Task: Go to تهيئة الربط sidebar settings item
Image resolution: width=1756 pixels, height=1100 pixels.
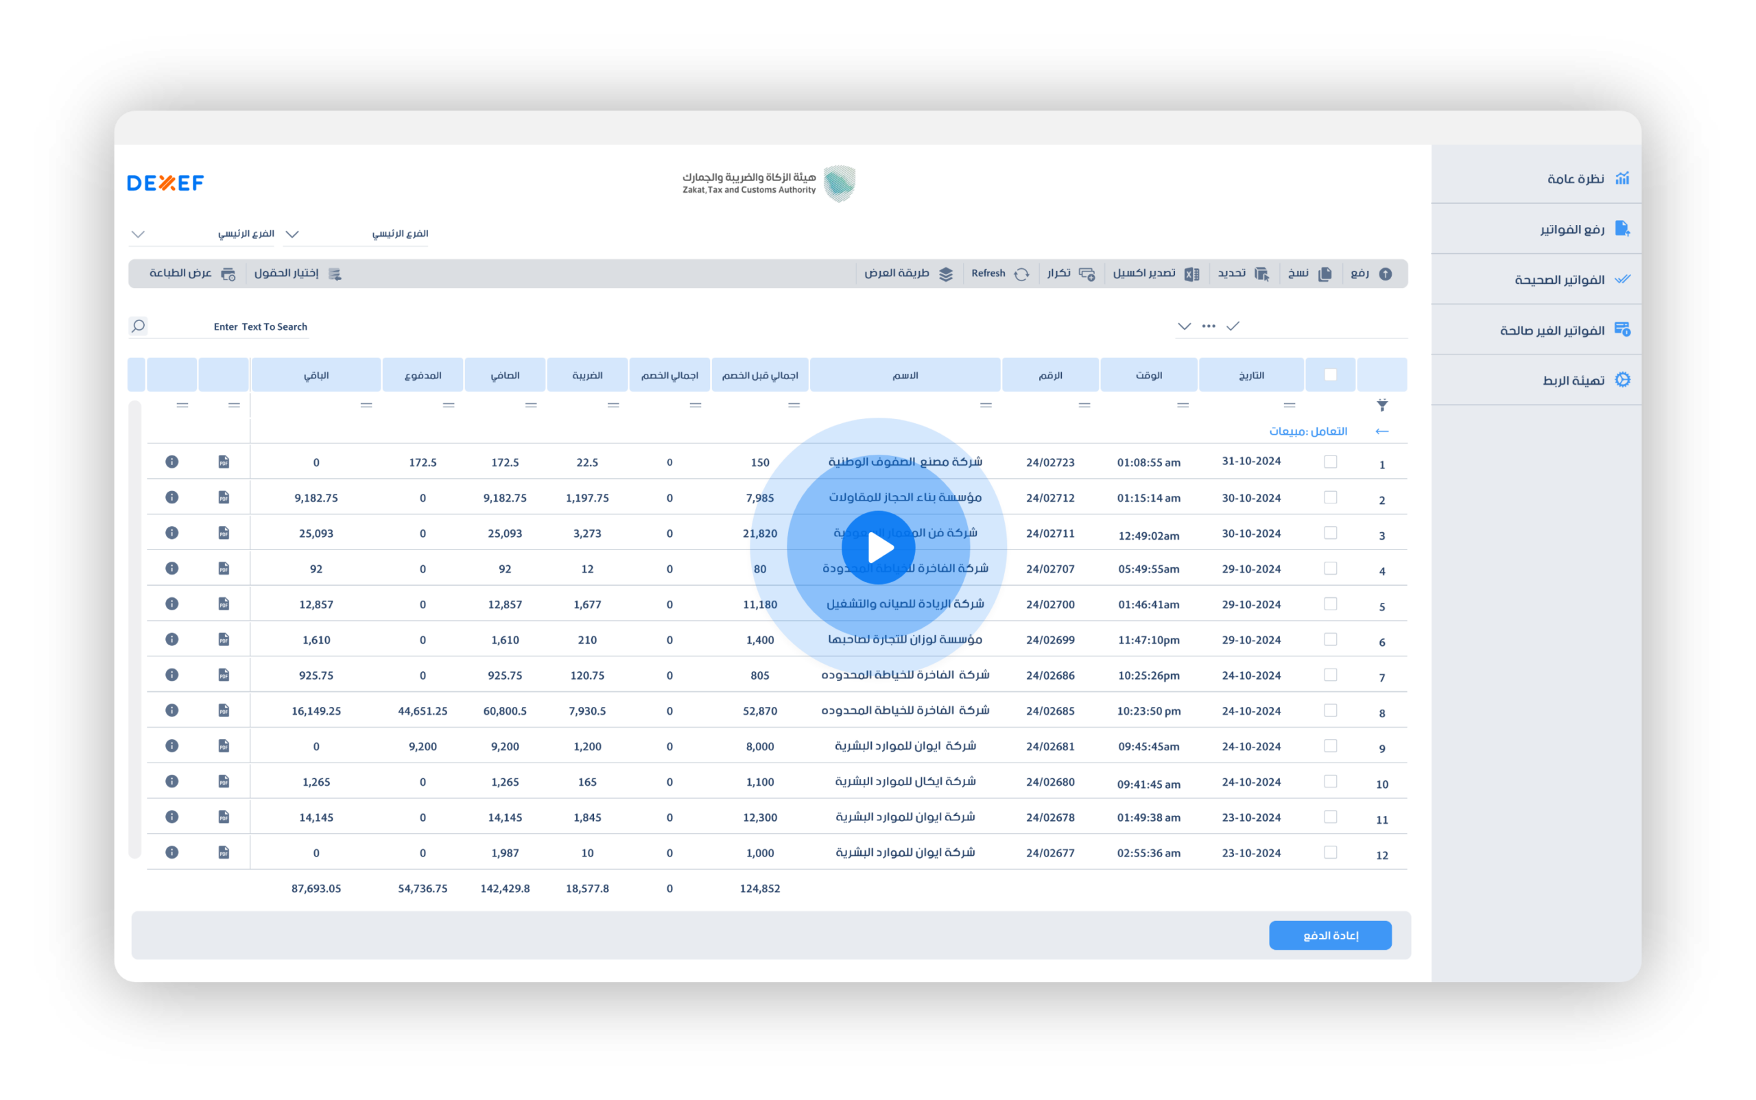Action: (x=1574, y=381)
